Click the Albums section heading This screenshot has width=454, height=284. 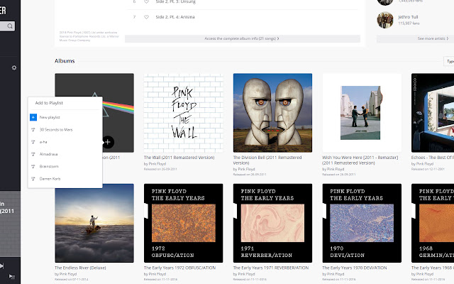[65, 61]
